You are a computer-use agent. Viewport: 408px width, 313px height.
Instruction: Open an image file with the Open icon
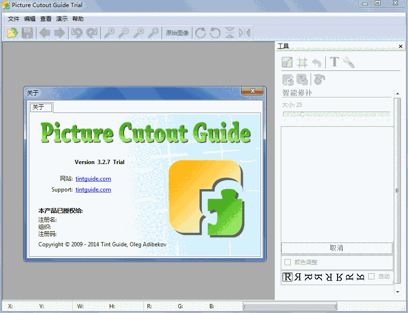[12, 33]
